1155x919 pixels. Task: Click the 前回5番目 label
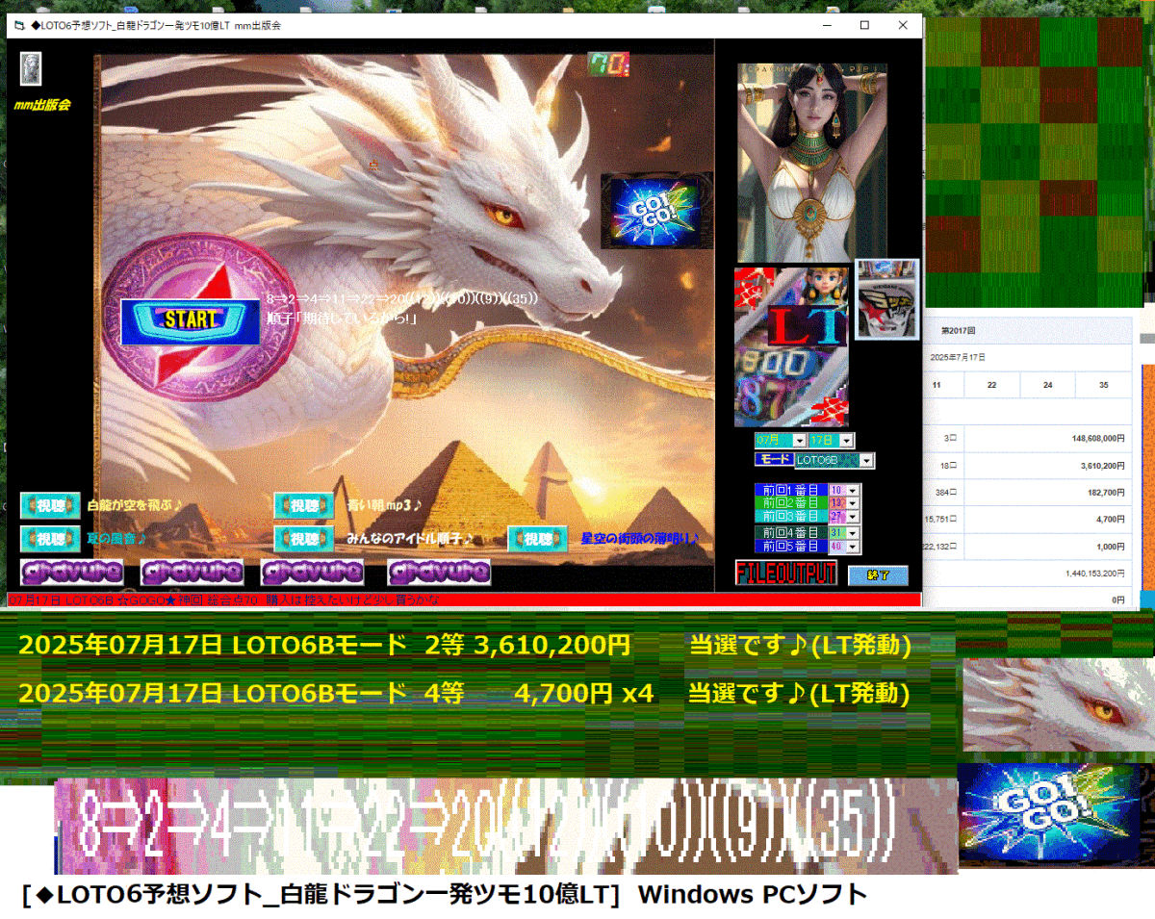coord(790,546)
